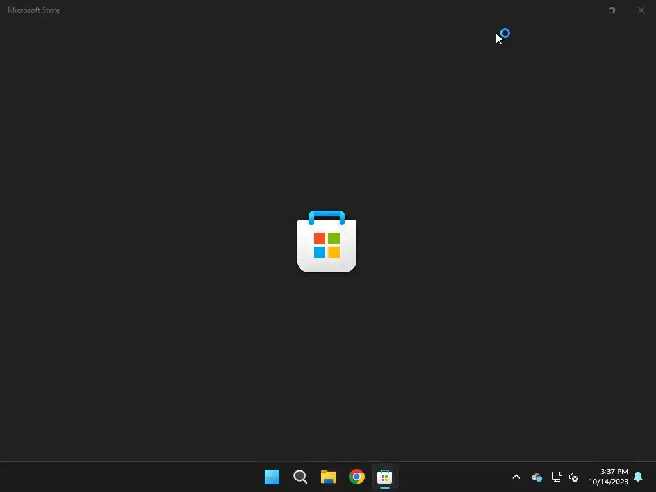
Task: Open Google Chrome from taskbar
Action: click(x=357, y=477)
